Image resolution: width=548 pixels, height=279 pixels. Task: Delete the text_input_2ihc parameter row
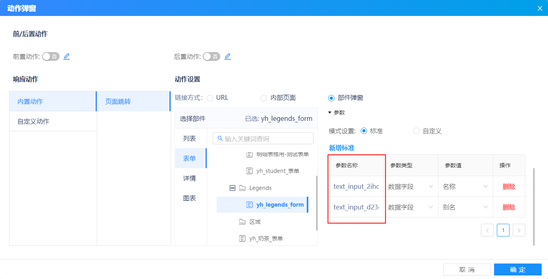[x=509, y=186]
